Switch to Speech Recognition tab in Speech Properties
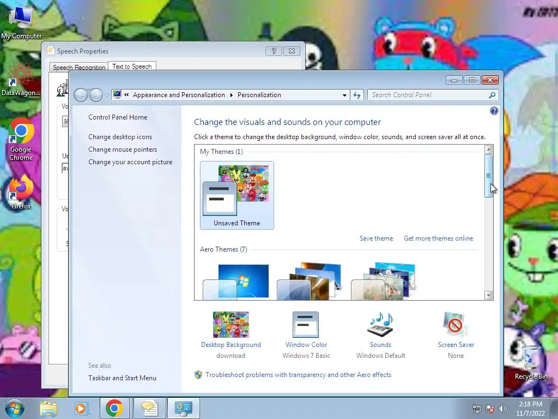The width and height of the screenshot is (558, 419). coord(79,67)
